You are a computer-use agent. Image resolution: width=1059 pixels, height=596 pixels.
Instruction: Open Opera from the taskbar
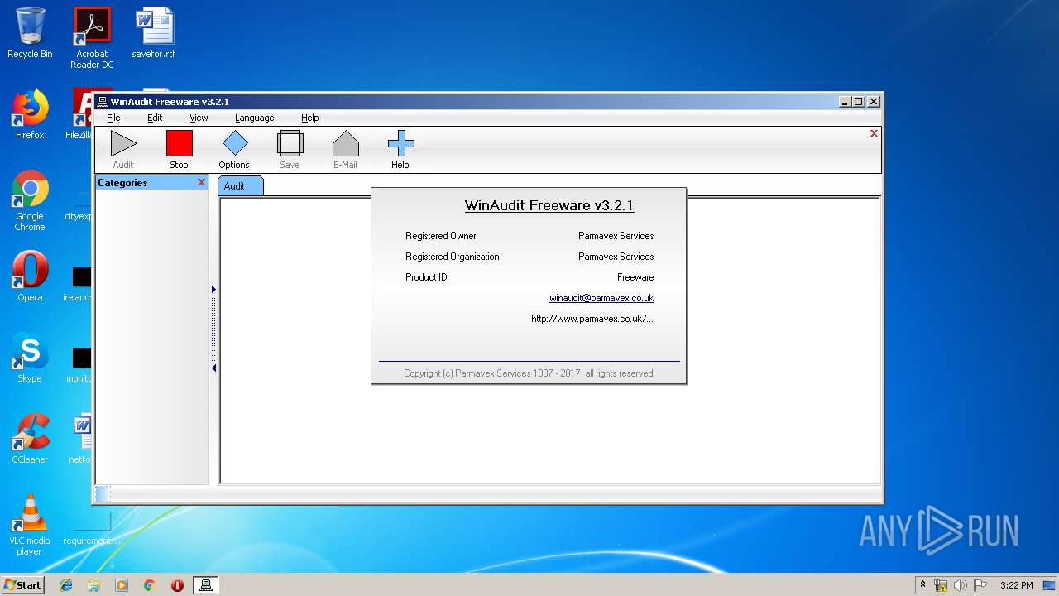pyautogui.click(x=177, y=585)
